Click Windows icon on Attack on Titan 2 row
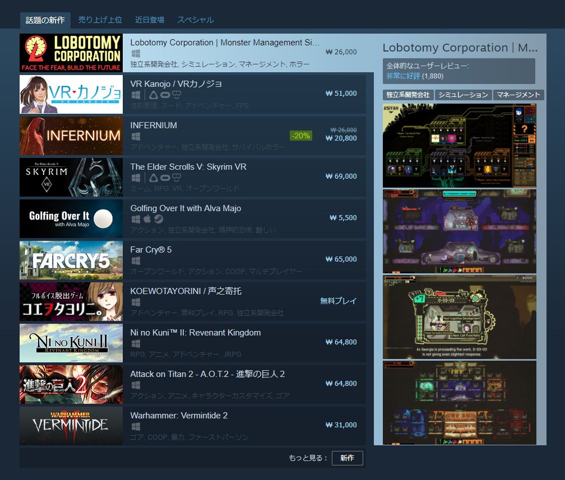Screen dimensions: 565x480 pos(136,385)
